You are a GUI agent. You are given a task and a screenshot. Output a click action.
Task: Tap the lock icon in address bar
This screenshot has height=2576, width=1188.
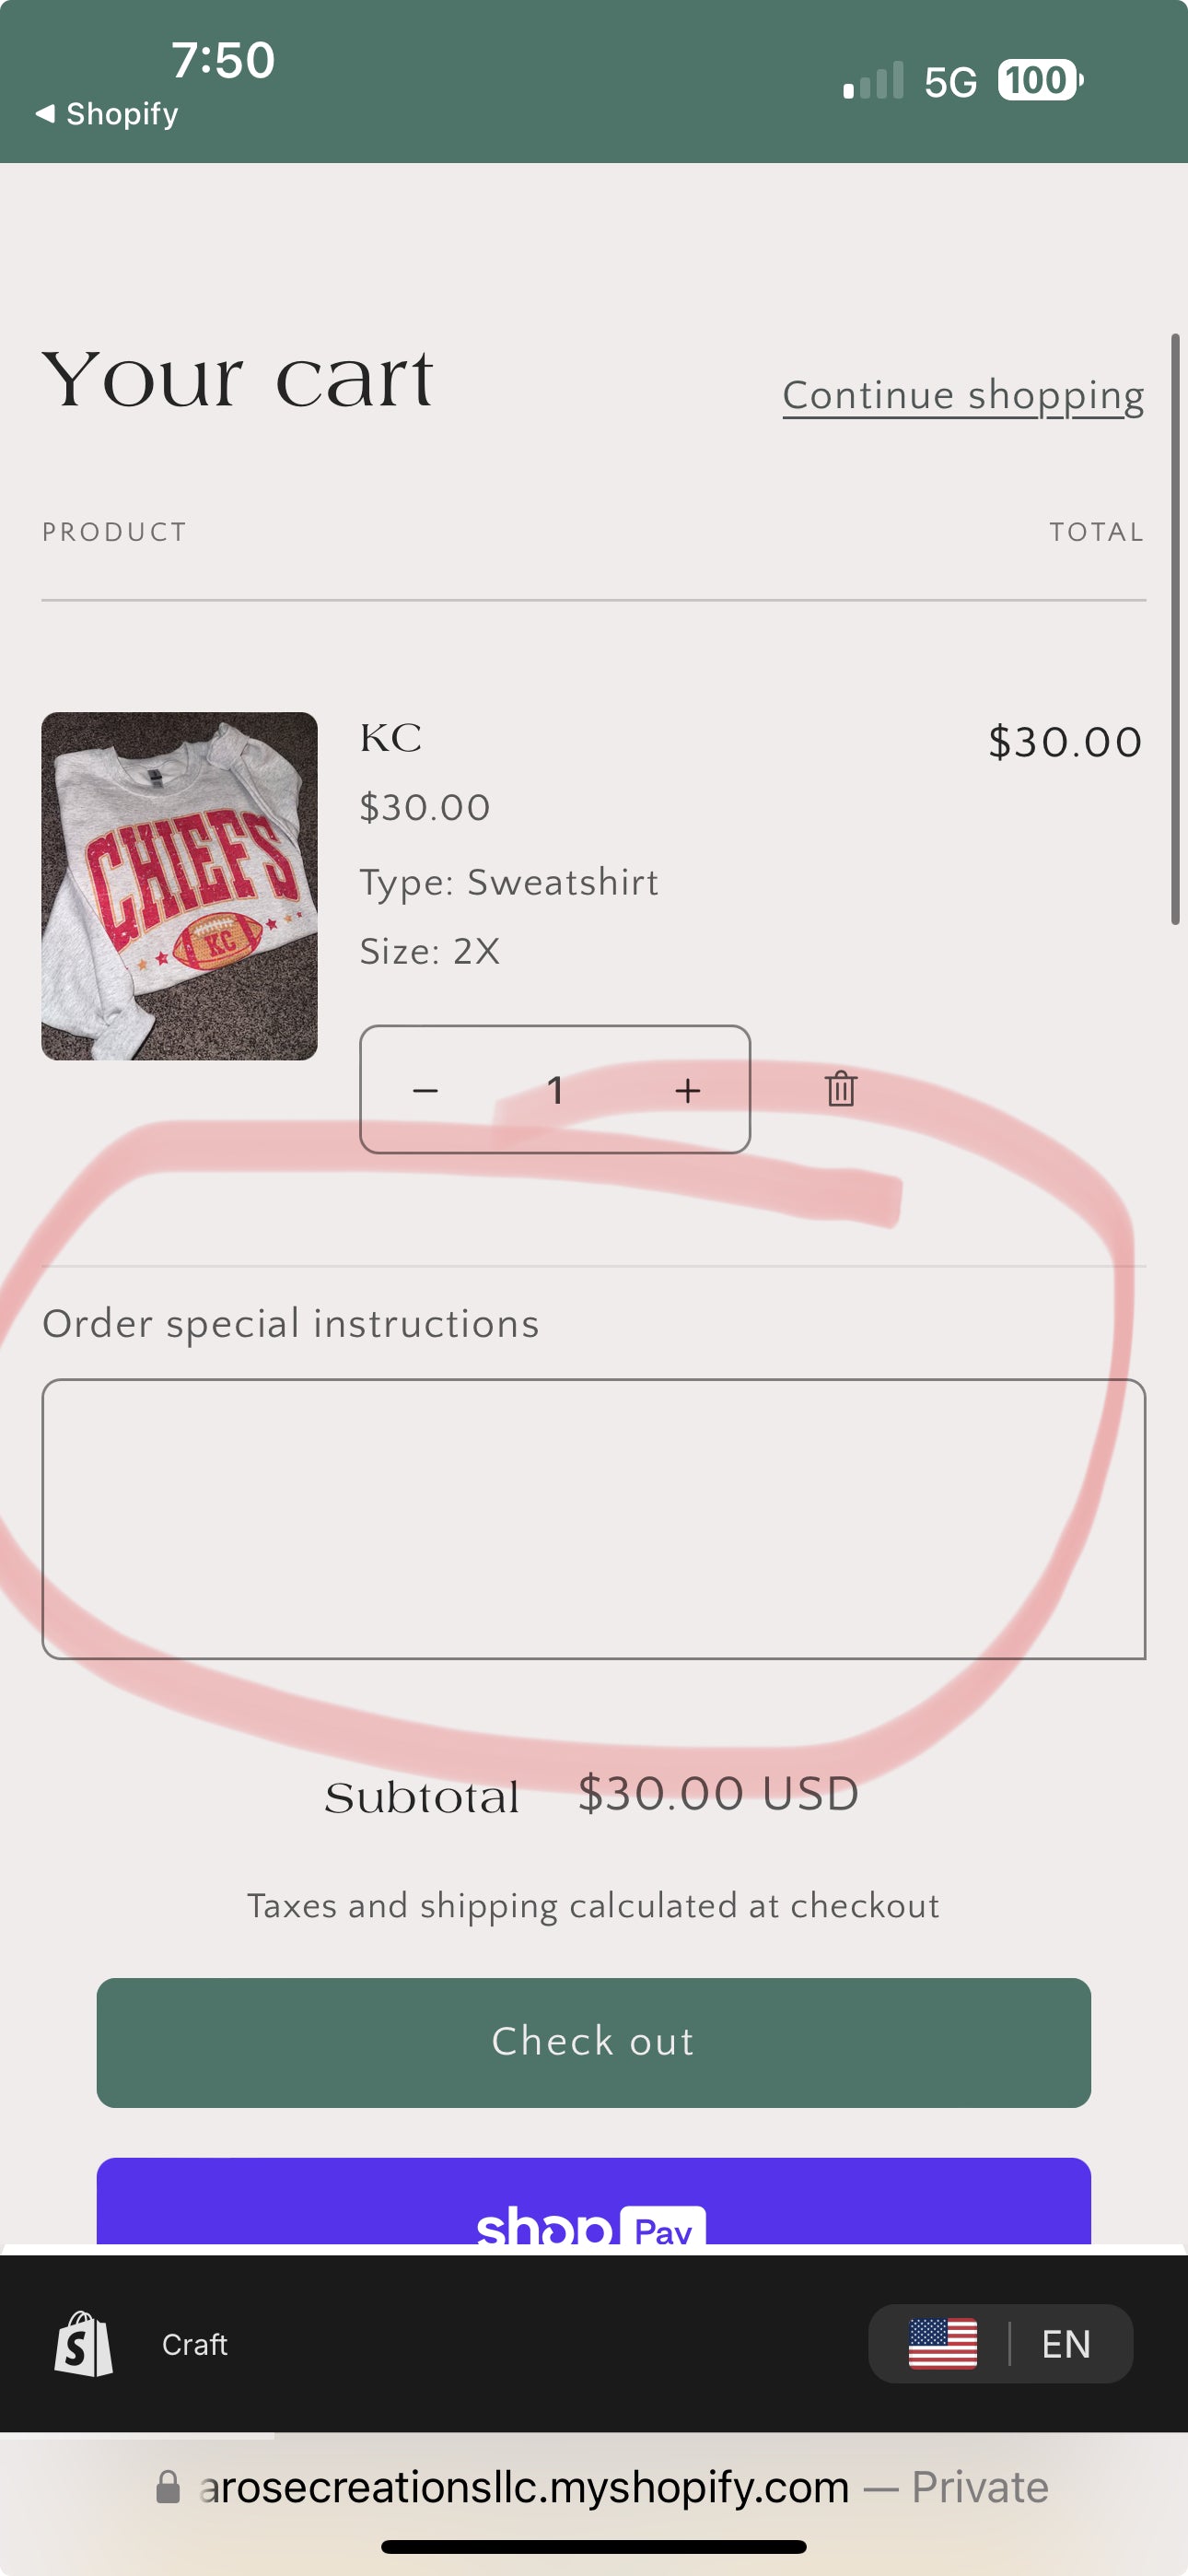(168, 2486)
